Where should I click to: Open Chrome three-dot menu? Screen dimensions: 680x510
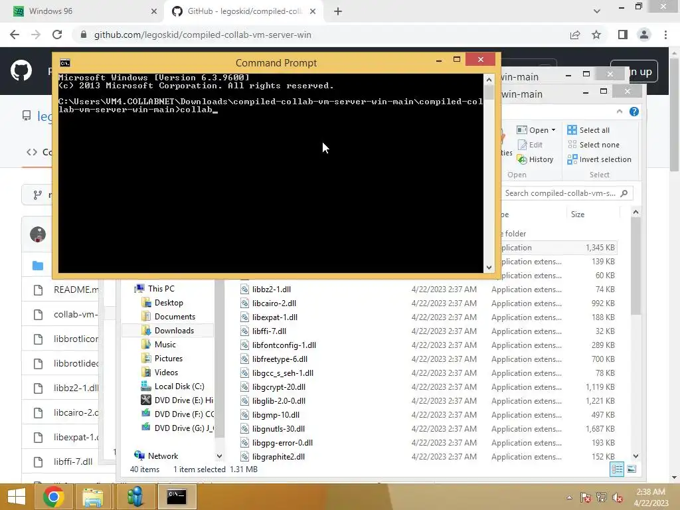(x=665, y=35)
